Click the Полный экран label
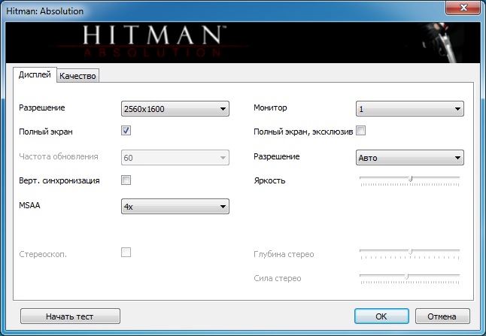The height and width of the screenshot is (336, 486). tap(46, 132)
